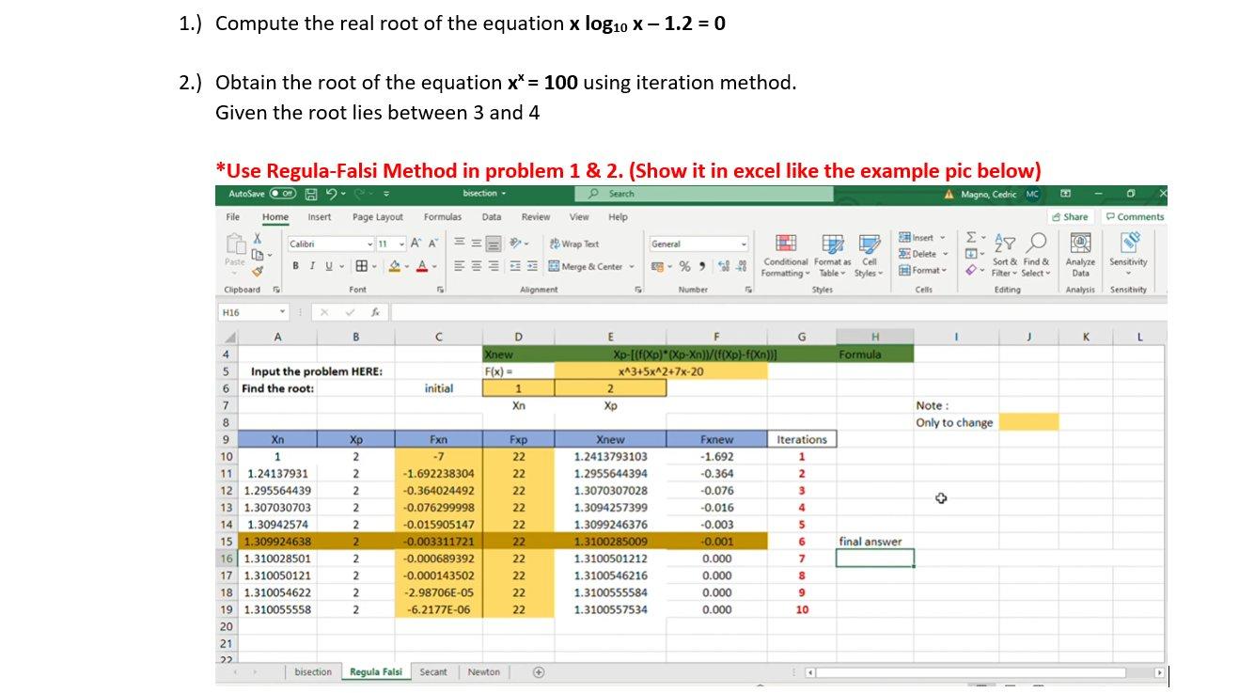Screen dimensions: 1239x693
Task: Toggle italic formatting
Action: point(311,266)
